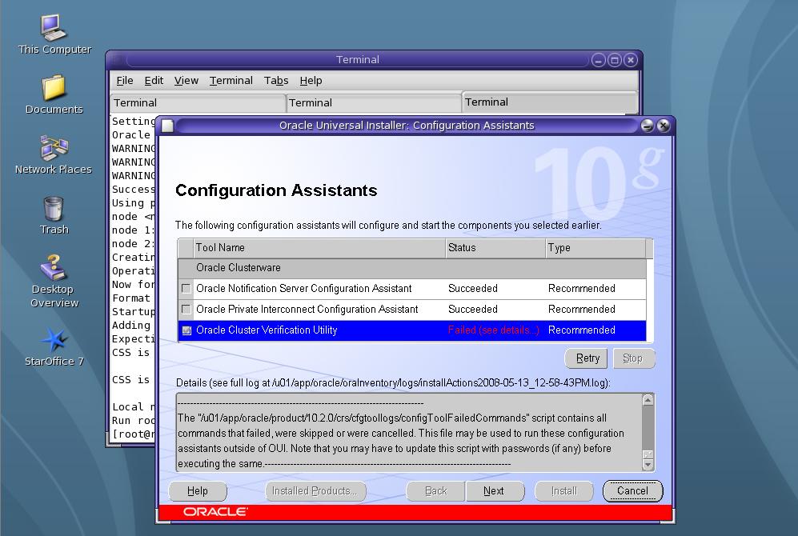Open the Tabs menu in Terminal
The height and width of the screenshot is (536, 798).
point(276,80)
